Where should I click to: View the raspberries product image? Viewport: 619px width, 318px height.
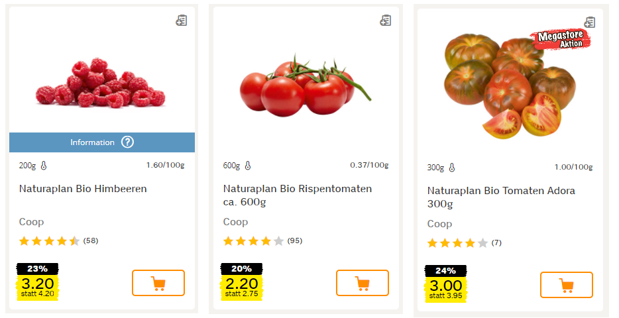(103, 85)
